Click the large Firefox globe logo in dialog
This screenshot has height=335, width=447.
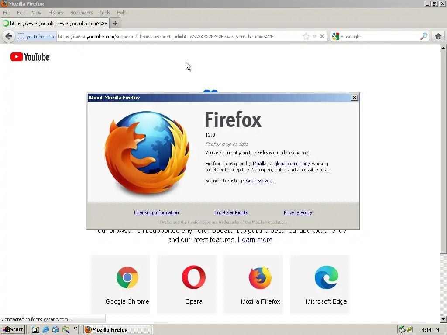click(x=147, y=153)
